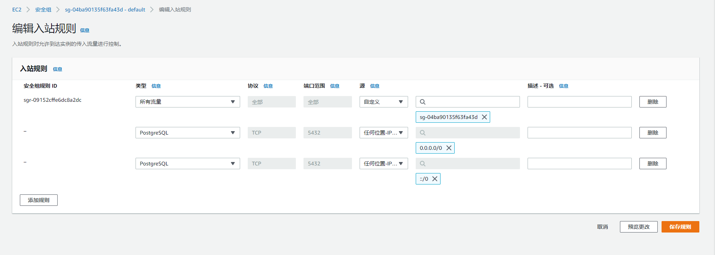The width and height of the screenshot is (715, 255).
Task: Click the search icon in first rule's source field
Action: (x=423, y=102)
